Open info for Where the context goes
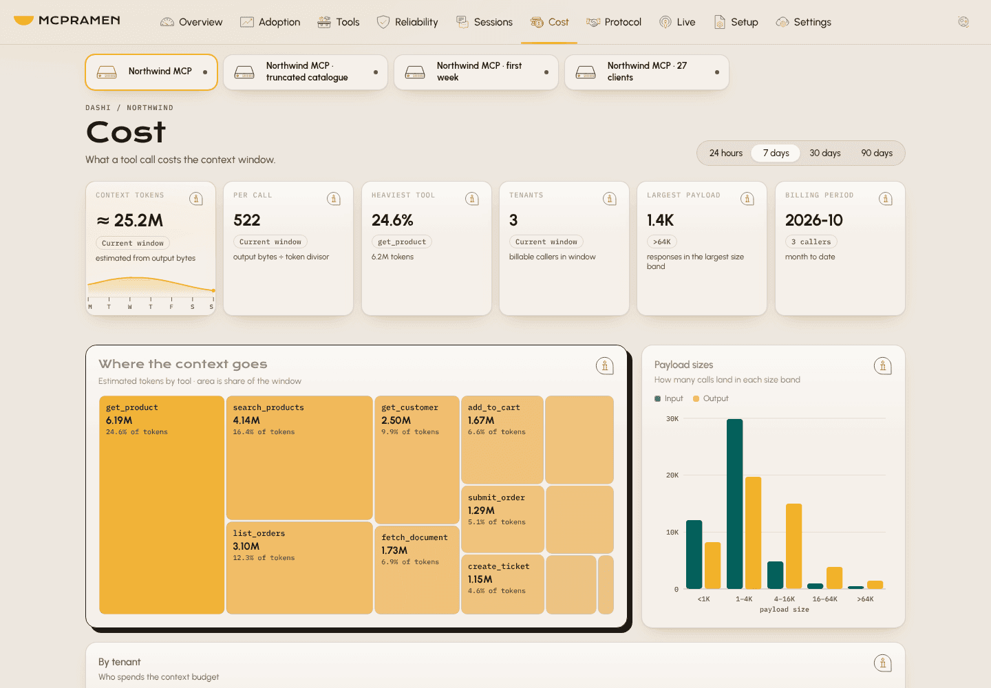 [605, 366]
